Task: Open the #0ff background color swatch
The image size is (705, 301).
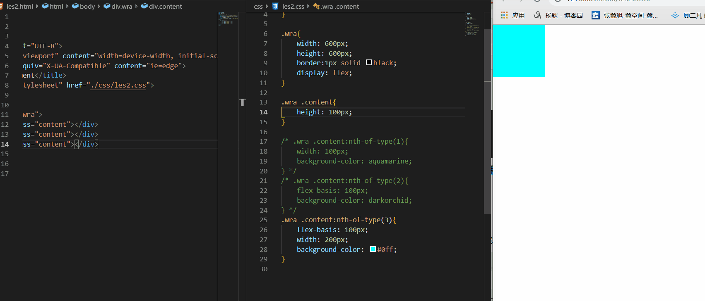Action: [x=373, y=249]
